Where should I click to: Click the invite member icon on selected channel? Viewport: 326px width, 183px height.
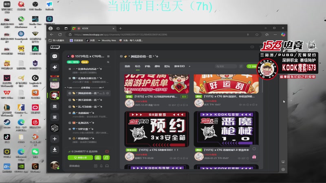pyautogui.click(x=104, y=94)
